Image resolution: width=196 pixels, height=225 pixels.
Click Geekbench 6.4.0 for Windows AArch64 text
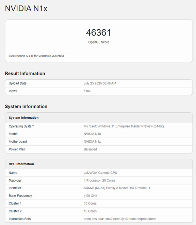[x=37, y=56]
